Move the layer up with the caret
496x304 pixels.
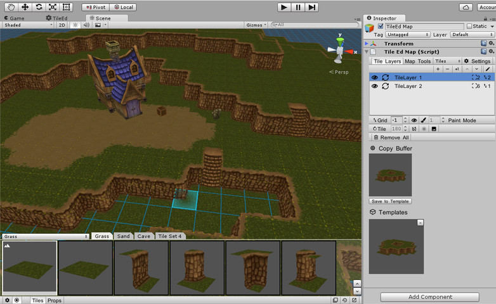click(x=467, y=69)
